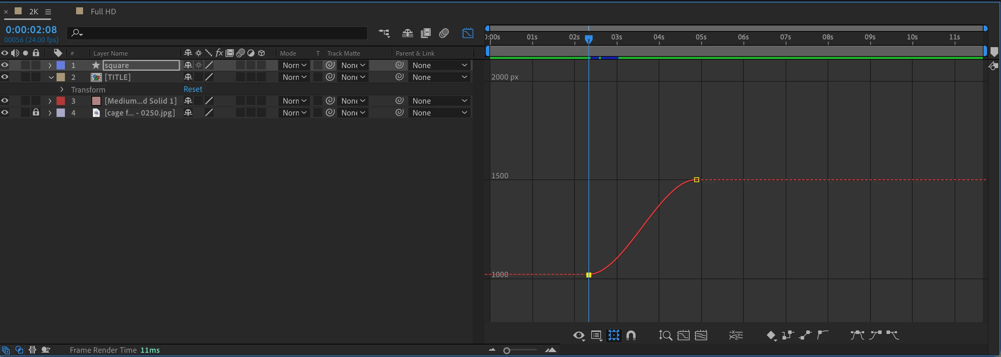Apply Easy Ease In to keyframes
1001x357 pixels.
(x=875, y=335)
